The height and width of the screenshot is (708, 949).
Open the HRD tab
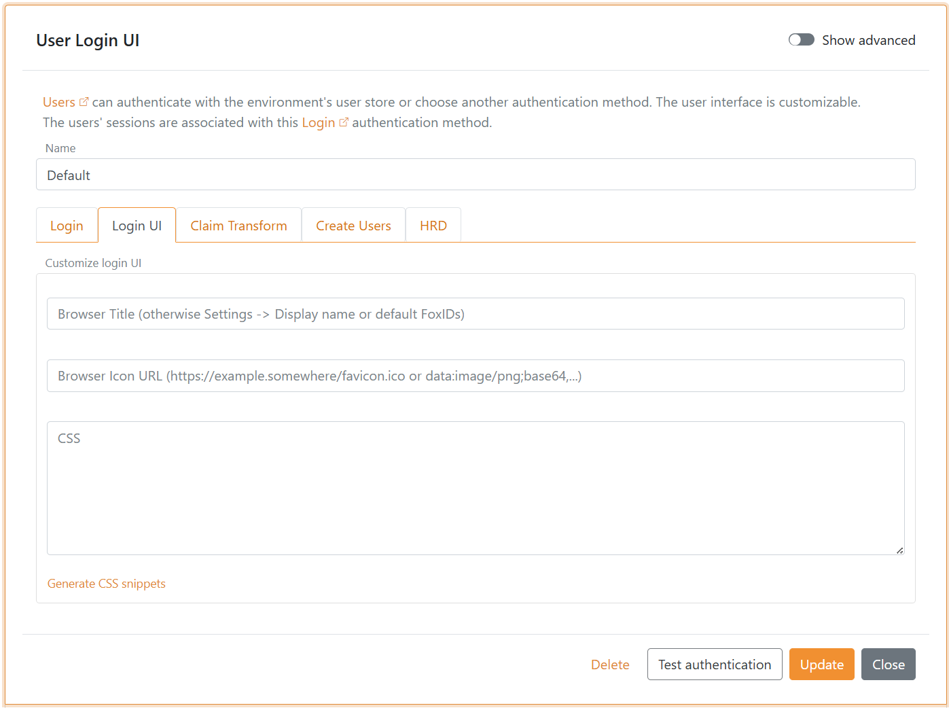[433, 225]
